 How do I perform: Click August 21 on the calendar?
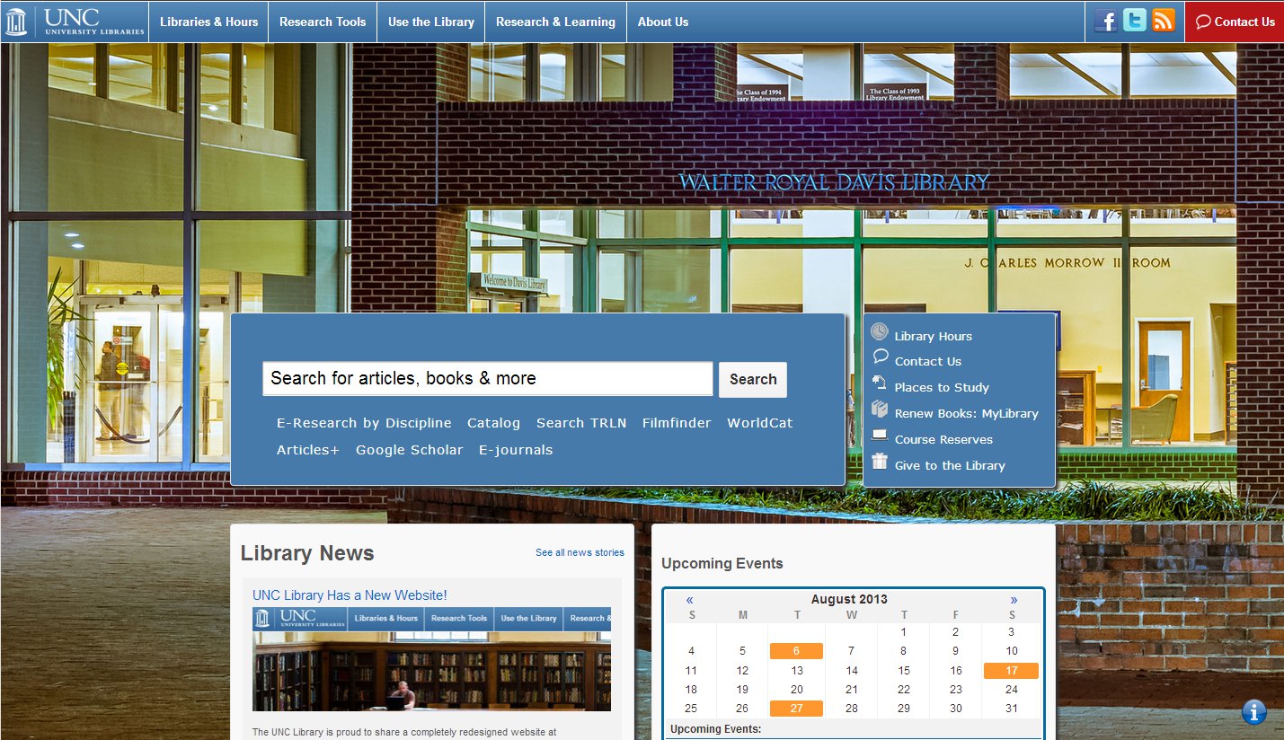point(852,690)
